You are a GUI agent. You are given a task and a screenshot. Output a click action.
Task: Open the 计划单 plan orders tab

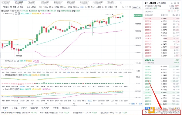point(15,108)
